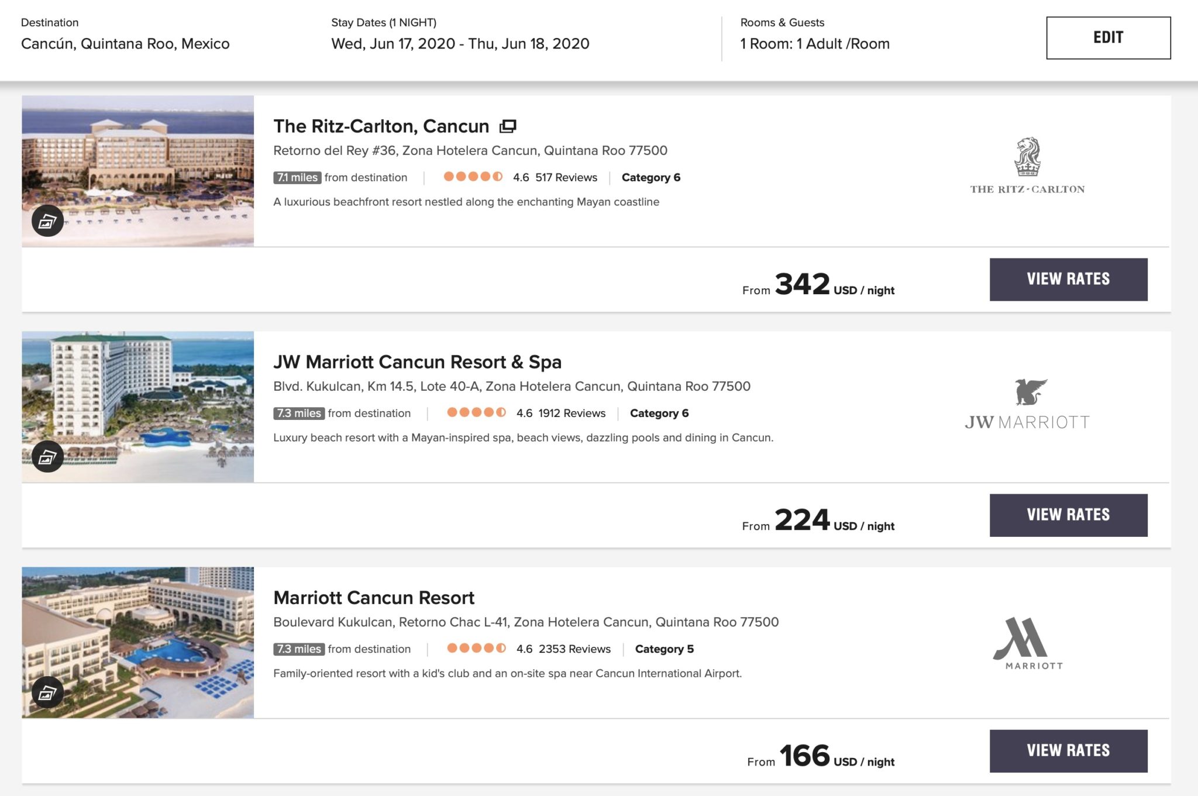Click the Stay Dates field to change dates
The width and height of the screenshot is (1198, 796).
point(459,43)
